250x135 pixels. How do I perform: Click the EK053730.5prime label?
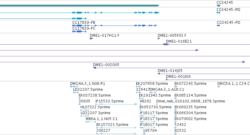point(155,107)
